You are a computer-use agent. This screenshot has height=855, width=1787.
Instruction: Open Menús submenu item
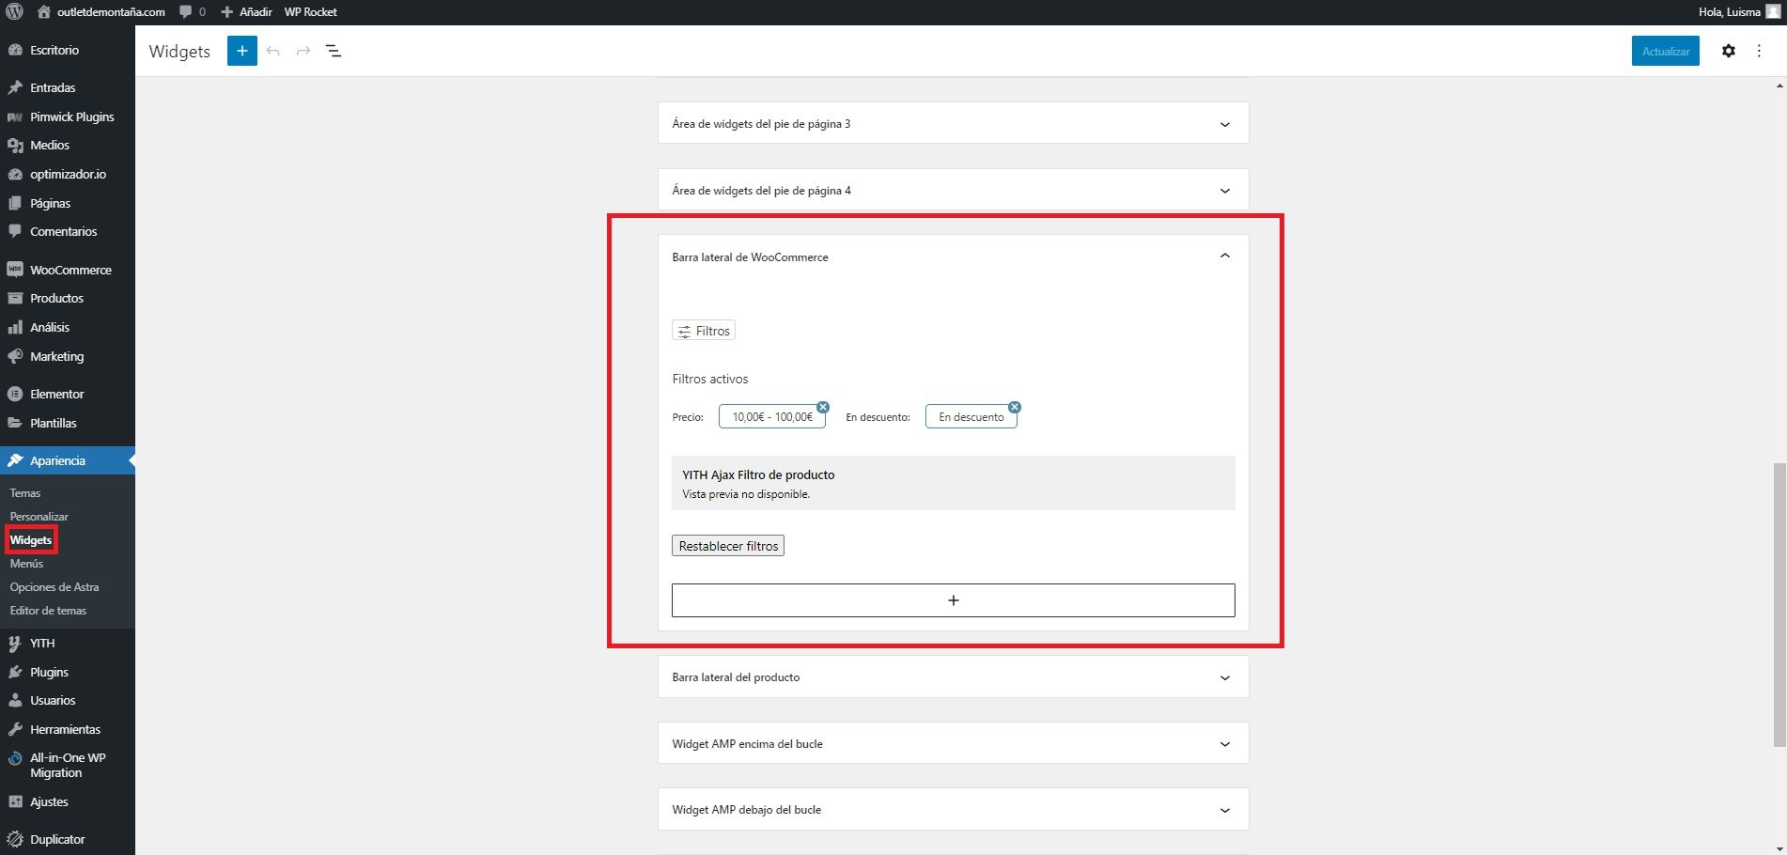pyautogui.click(x=26, y=564)
